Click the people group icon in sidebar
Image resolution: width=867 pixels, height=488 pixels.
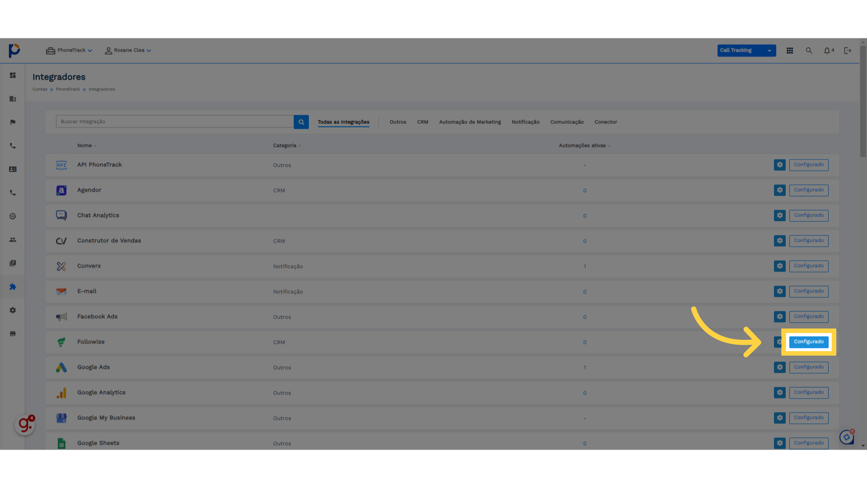13,240
